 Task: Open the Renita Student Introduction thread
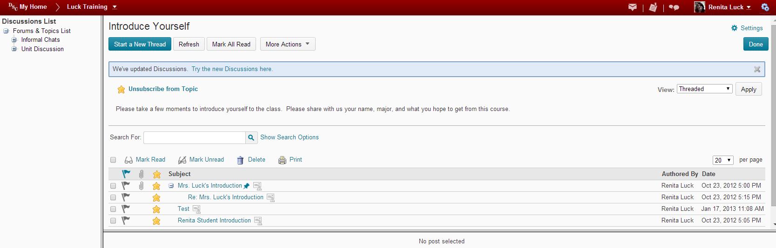214,221
